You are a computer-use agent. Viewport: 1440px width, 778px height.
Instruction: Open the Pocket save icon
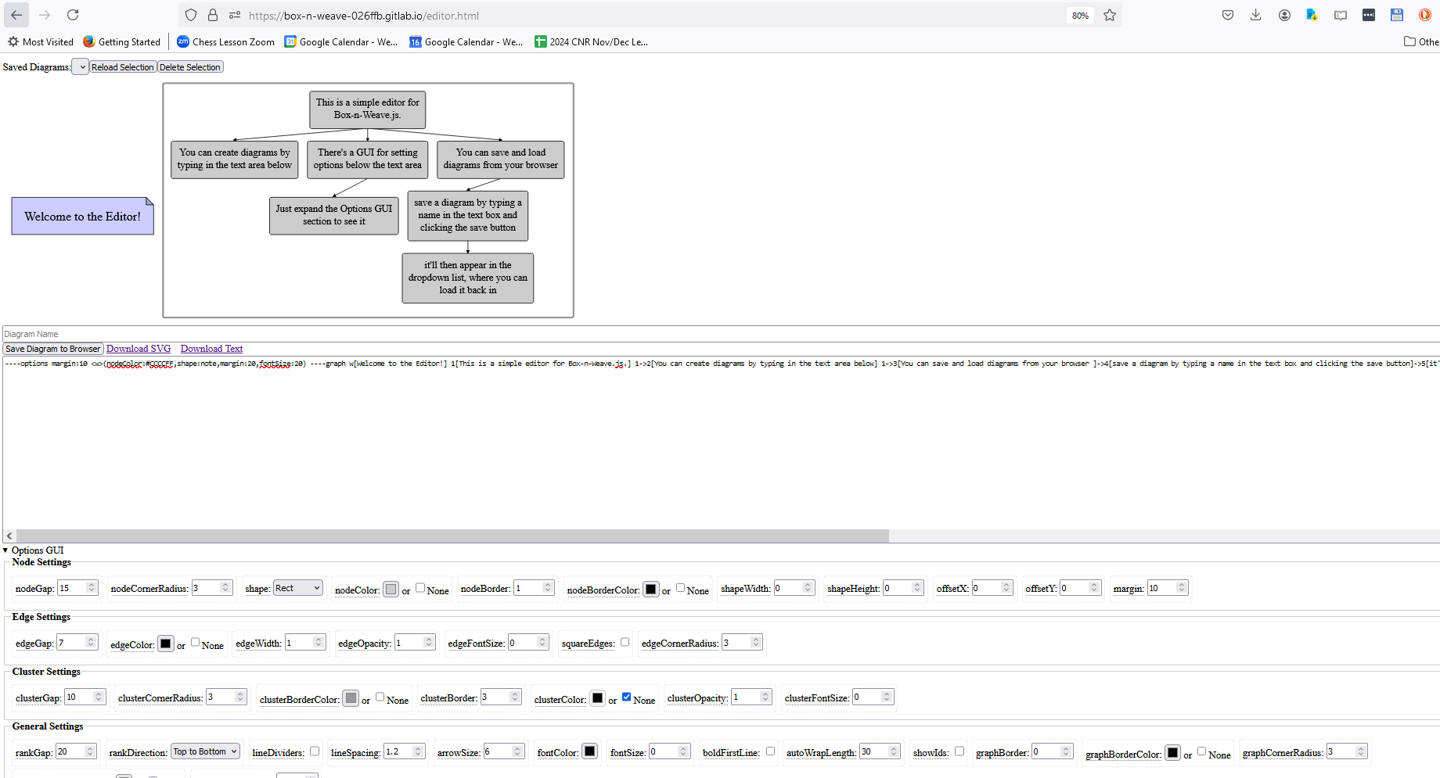point(1228,15)
